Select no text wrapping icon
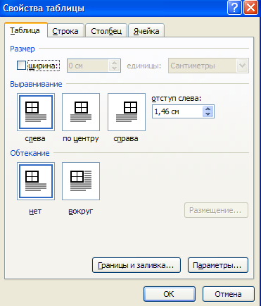Viewport: 261px width, 306px height. click(36, 181)
